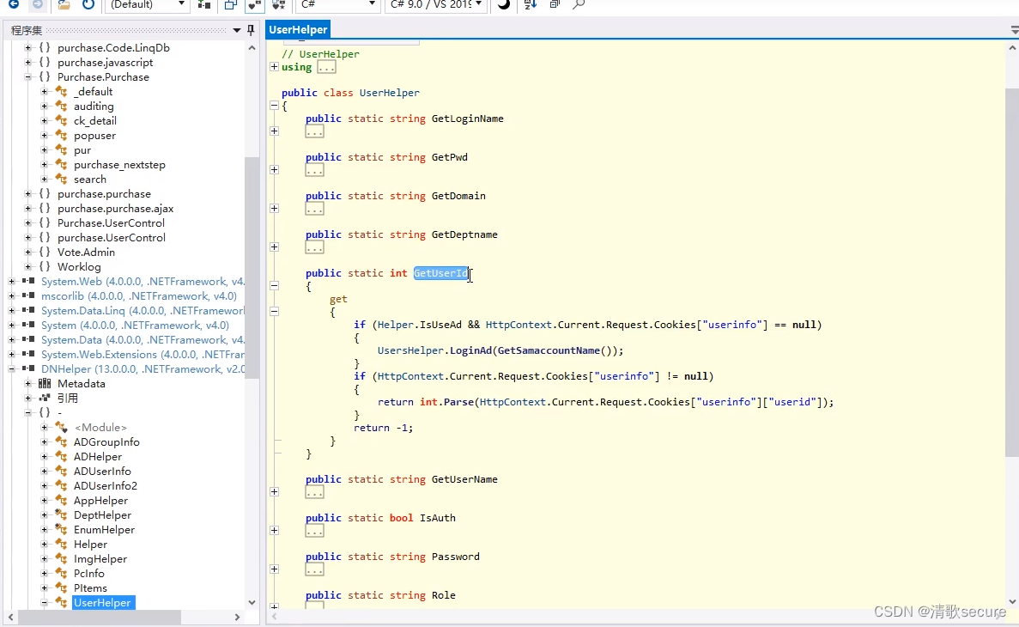1019x627 pixels.
Task: Click the tree panel horizontal scrollbar
Action: (x=99, y=617)
